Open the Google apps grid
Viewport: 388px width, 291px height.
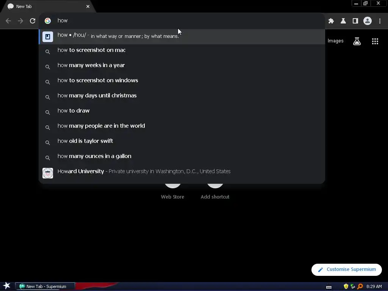(x=375, y=41)
